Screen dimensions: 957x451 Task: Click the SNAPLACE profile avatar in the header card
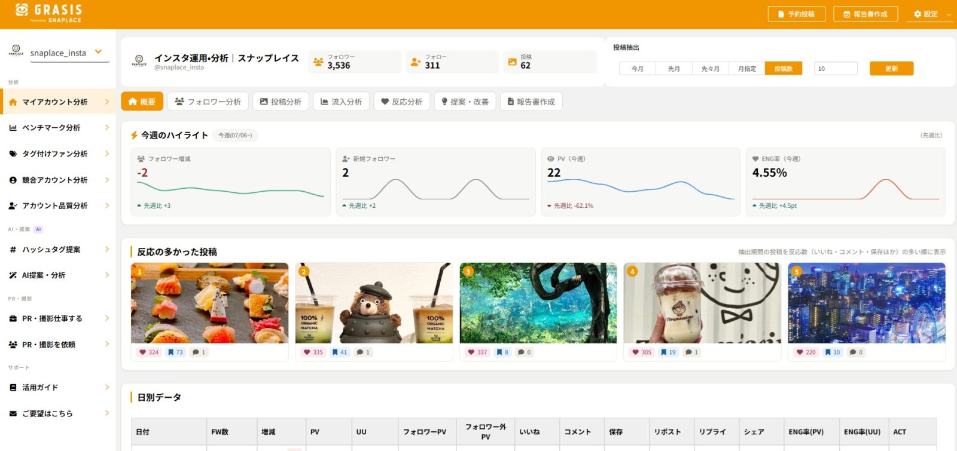tap(139, 60)
